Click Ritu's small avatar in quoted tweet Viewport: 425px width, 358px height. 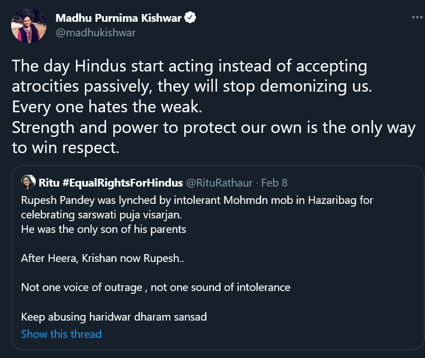(28, 183)
